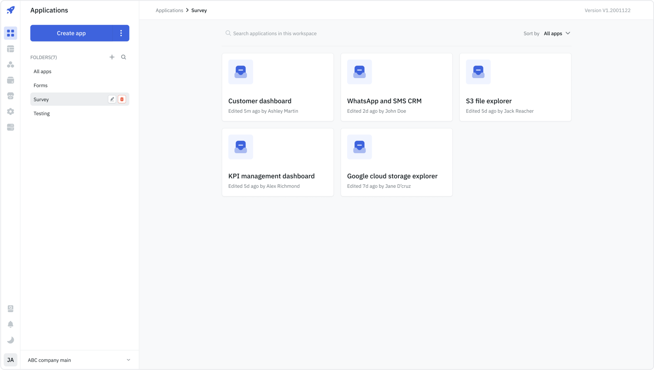654x370 pixels.
Task: Click the settings gear sidebar icon
Action: coord(11,111)
